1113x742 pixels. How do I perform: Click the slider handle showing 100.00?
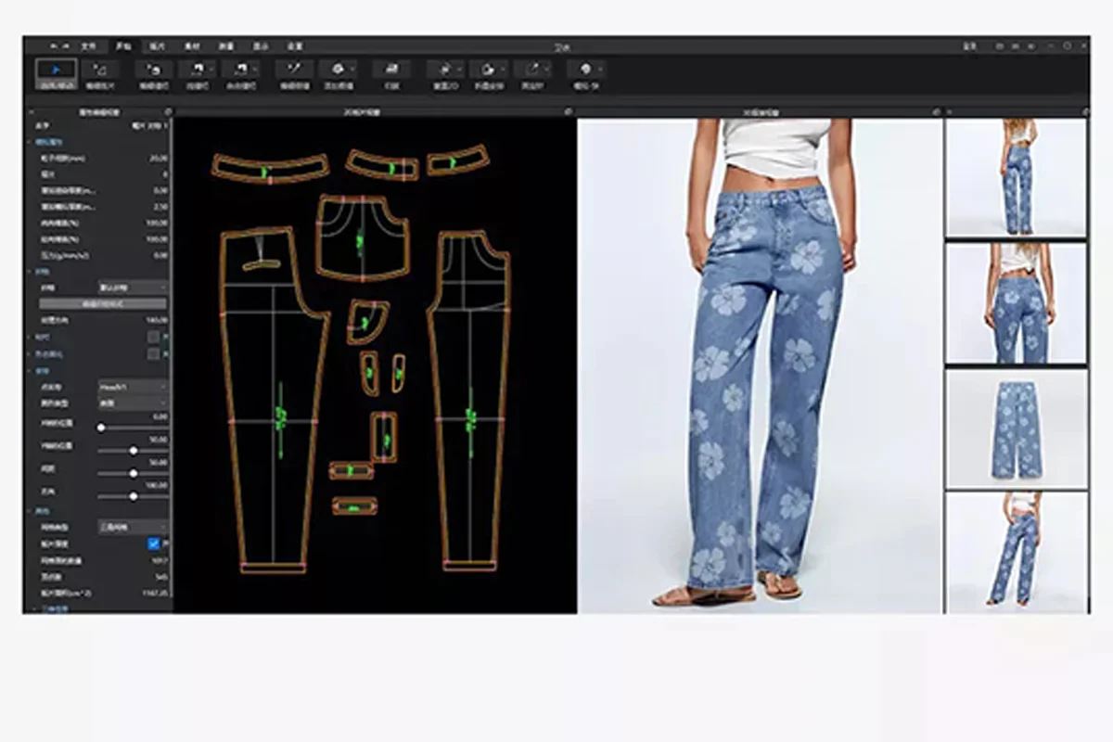point(134,496)
